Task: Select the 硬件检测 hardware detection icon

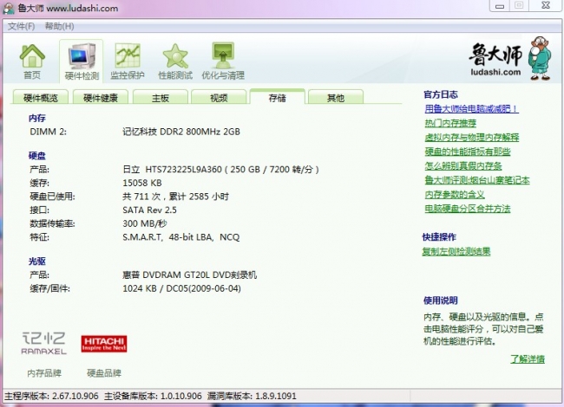Action: click(x=81, y=61)
